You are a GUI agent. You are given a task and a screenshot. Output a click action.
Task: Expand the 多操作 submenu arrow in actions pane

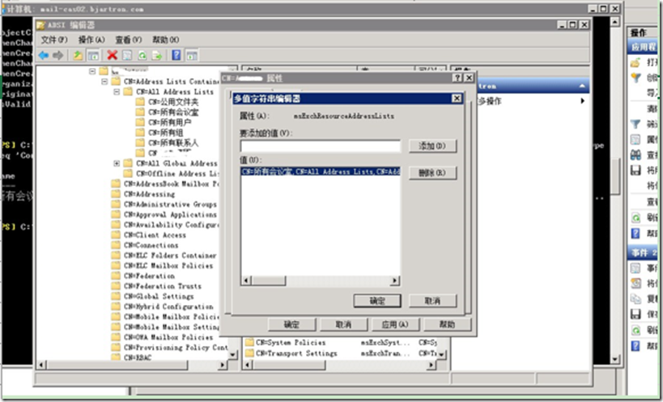pyautogui.click(x=583, y=101)
